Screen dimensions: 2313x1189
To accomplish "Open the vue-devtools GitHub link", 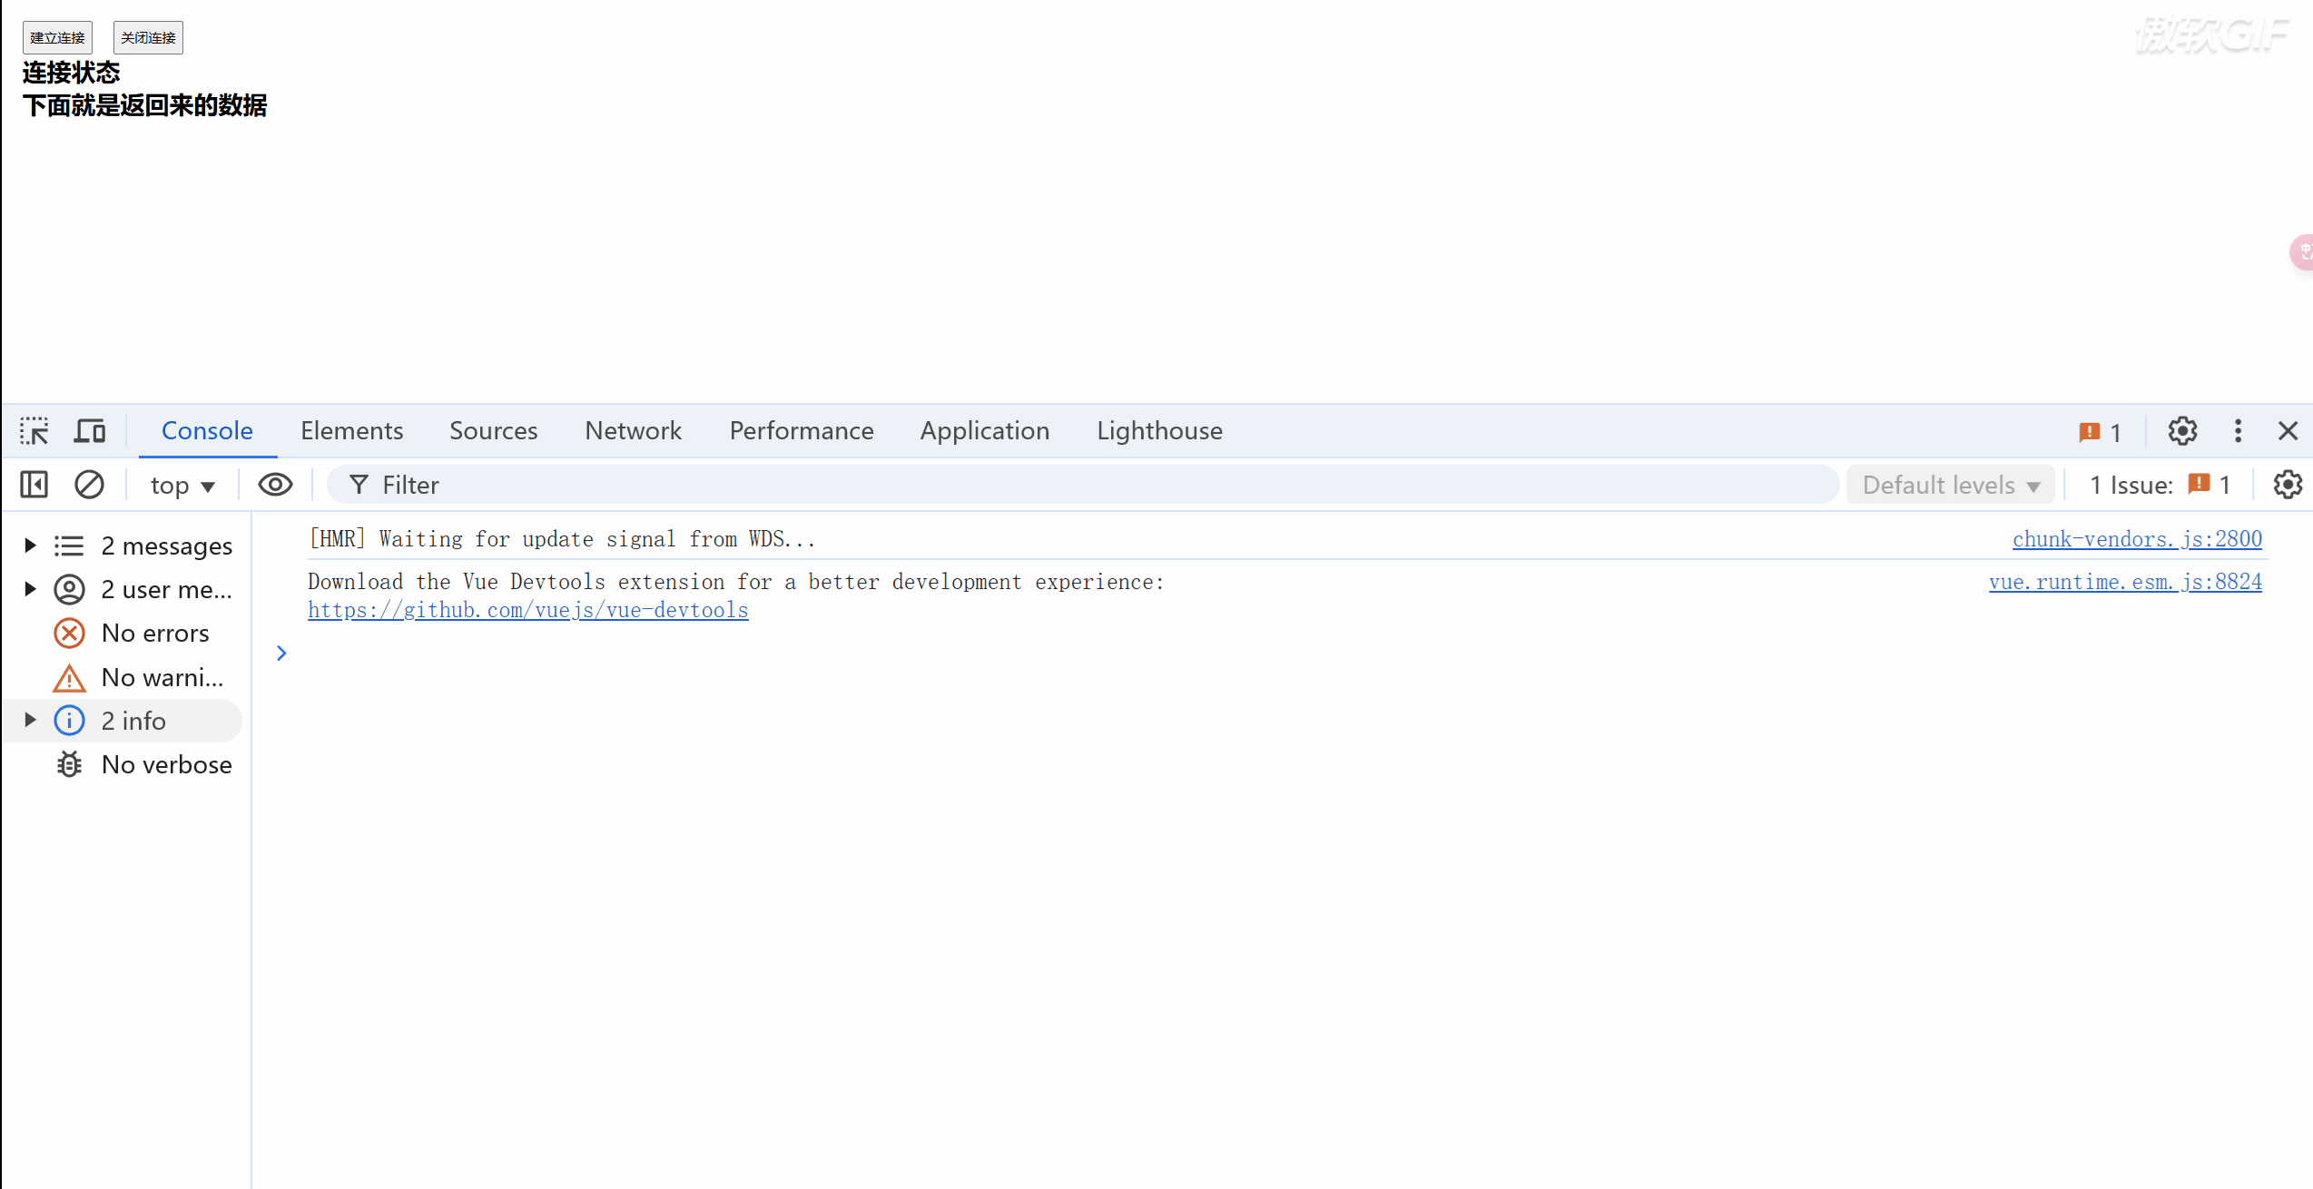I will (527, 610).
